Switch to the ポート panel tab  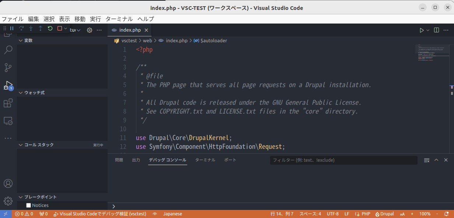(230, 160)
